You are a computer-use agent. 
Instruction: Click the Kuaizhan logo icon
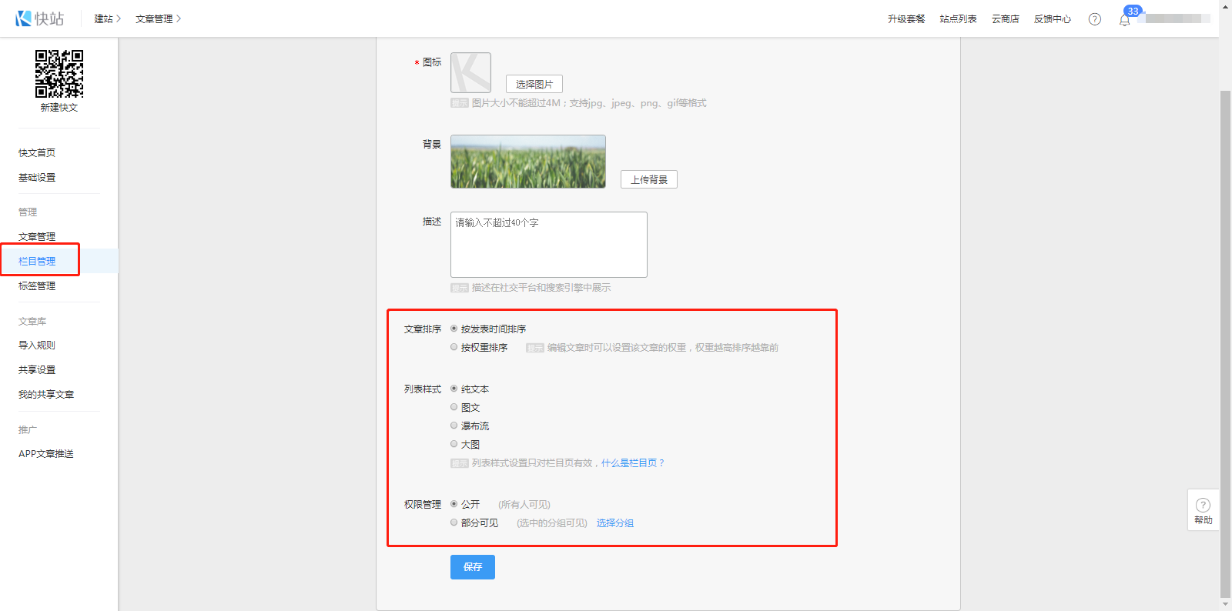click(24, 18)
